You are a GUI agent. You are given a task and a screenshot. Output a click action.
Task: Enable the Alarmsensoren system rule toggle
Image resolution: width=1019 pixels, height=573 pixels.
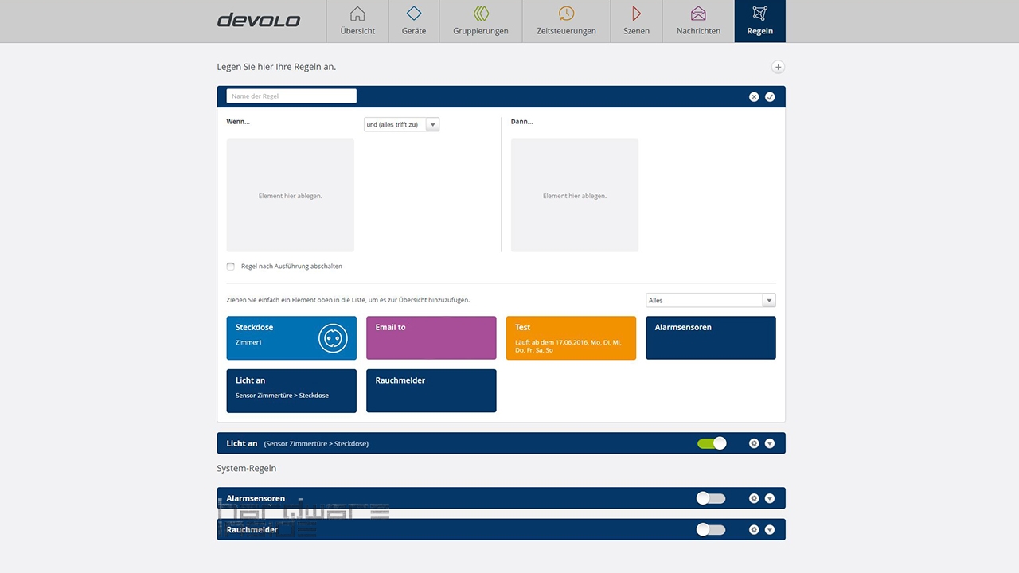711,498
